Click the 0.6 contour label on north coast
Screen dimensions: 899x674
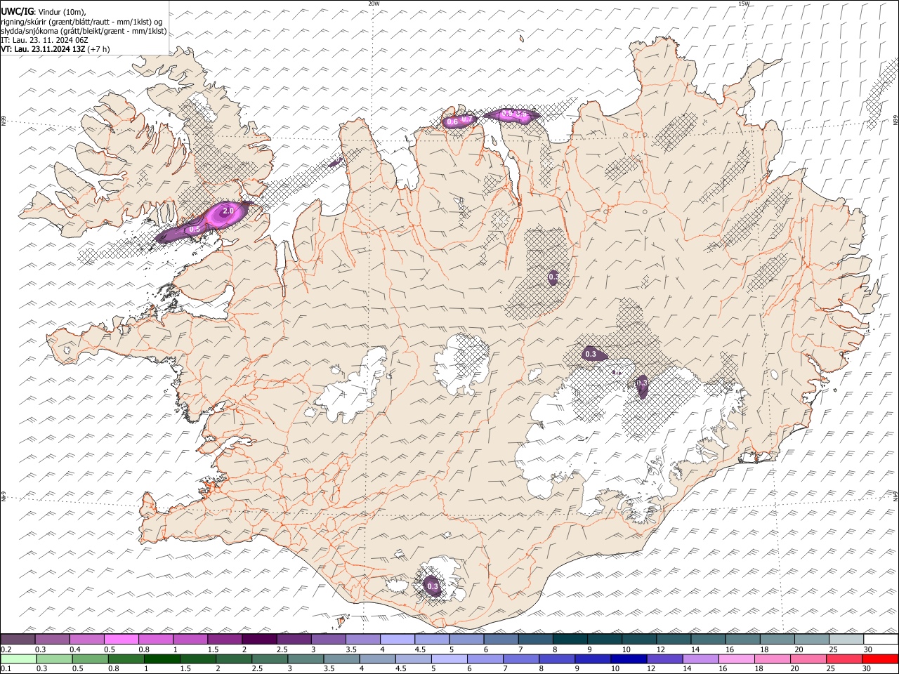[x=452, y=122]
